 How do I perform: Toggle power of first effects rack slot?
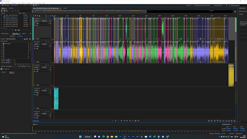click(4, 44)
